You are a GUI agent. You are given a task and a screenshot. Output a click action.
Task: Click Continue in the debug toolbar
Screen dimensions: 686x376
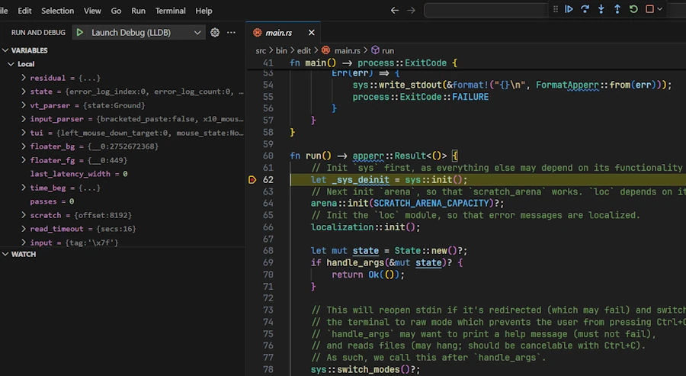click(569, 9)
